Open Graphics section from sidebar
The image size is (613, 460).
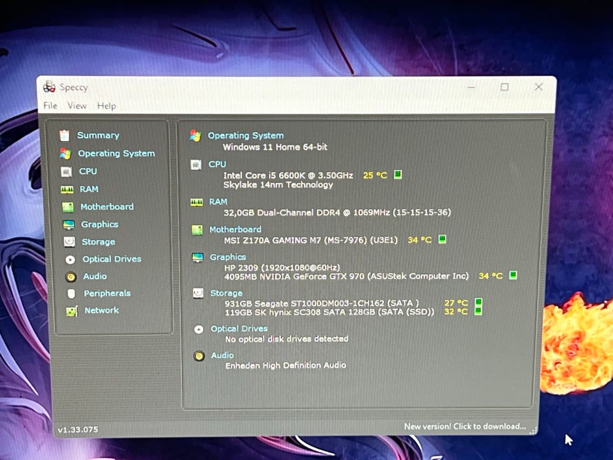pyautogui.click(x=100, y=224)
